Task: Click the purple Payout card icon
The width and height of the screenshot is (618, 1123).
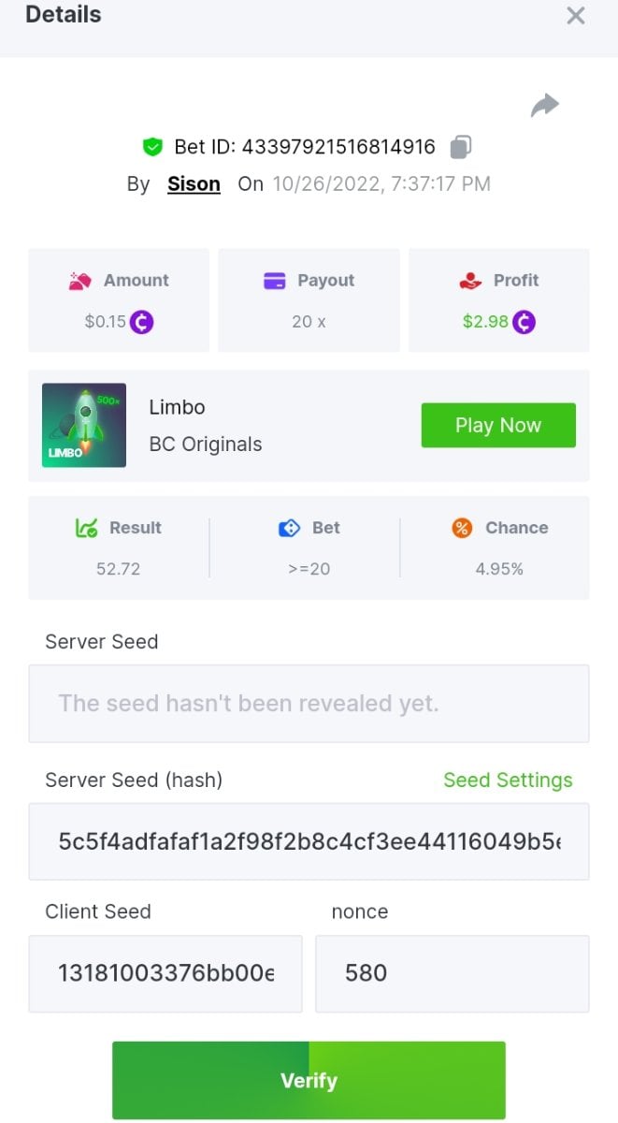Action: (275, 281)
